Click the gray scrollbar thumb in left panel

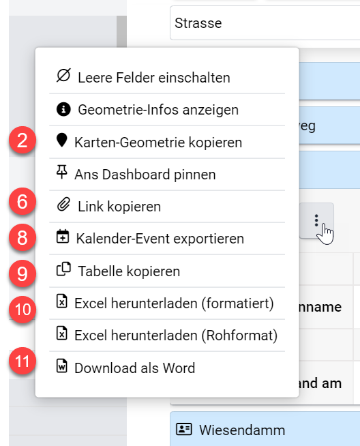pos(122,33)
